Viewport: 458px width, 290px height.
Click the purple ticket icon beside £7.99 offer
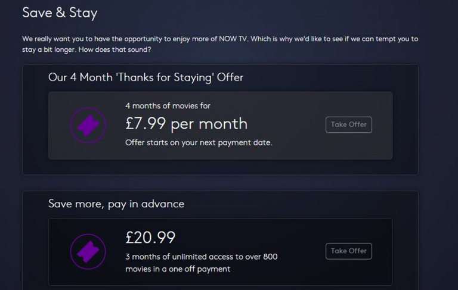tap(88, 125)
